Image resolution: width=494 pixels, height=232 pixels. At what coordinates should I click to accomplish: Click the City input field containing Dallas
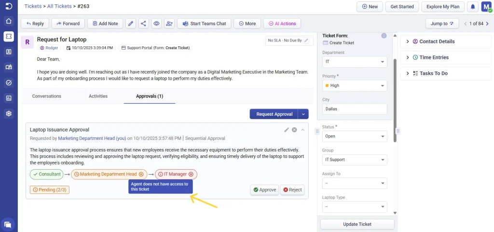355,109
